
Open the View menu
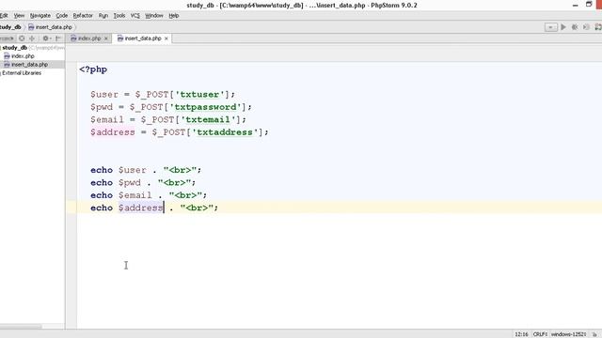tap(19, 16)
